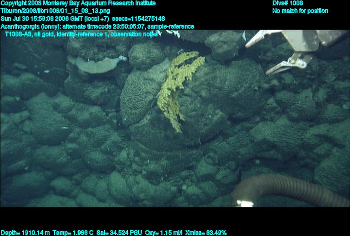Click the 'Xmiss= 83.49%' reading
Viewport: 350px width, 236px height.
click(x=206, y=233)
